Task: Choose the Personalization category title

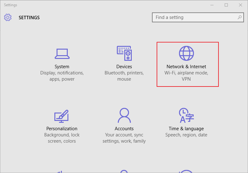Action: [x=62, y=129]
